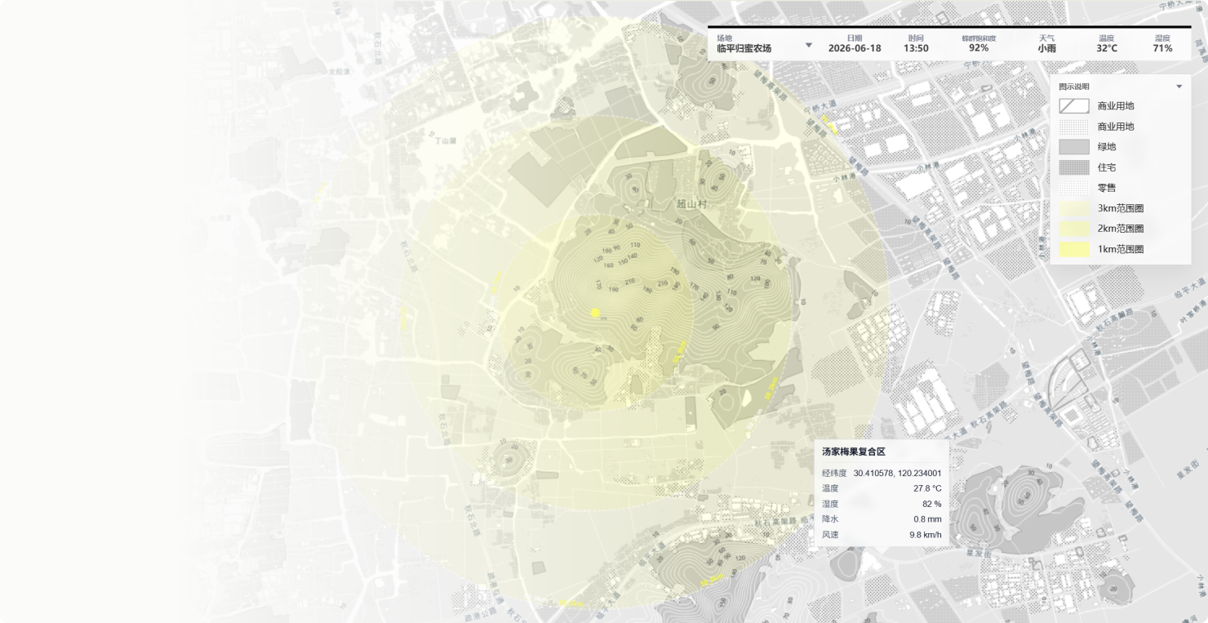
Task: Click the 零售 legend label
Action: coord(1107,188)
